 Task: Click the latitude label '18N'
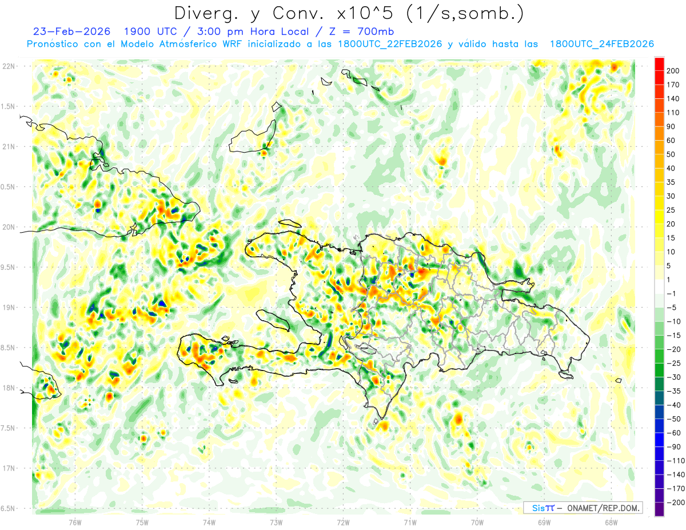(8, 388)
